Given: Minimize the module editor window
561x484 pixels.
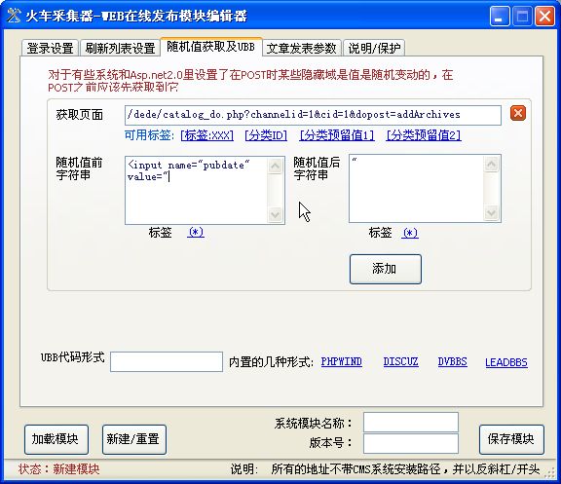Looking at the screenshot, I should (x=500, y=17).
